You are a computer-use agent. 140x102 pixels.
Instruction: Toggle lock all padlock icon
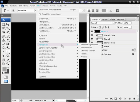coord(109,27)
